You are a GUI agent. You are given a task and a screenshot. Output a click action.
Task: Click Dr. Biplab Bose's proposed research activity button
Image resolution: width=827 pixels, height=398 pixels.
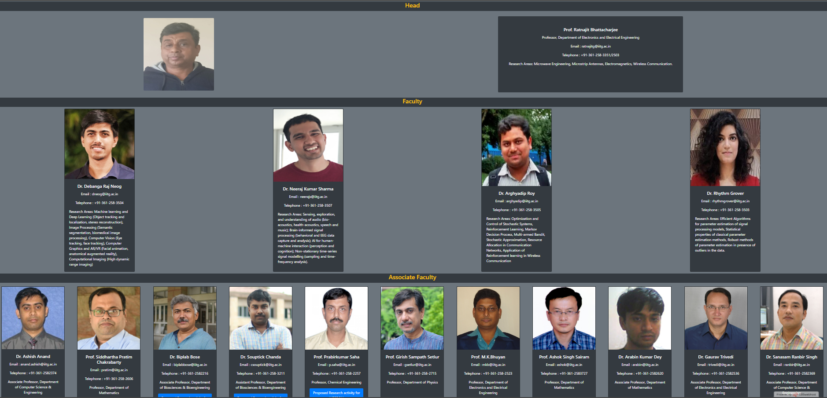[185, 397]
